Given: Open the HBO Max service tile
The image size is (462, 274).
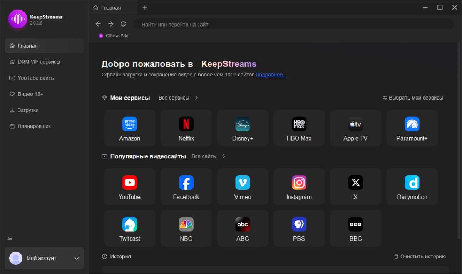Looking at the screenshot, I should click(x=299, y=128).
